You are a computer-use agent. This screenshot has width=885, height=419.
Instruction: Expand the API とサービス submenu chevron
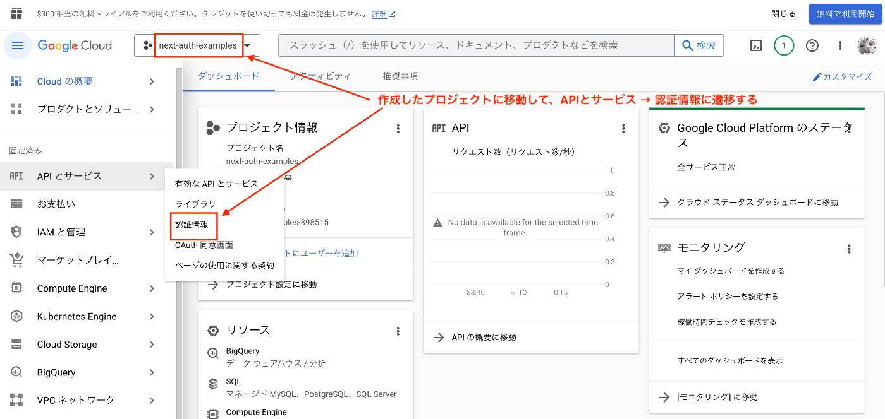152,176
